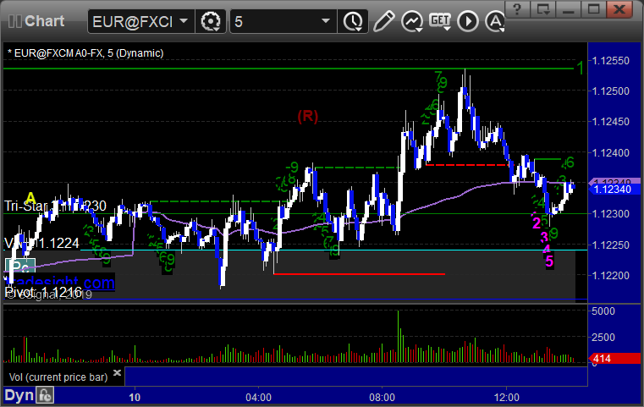The width and height of the screenshot is (644, 407).
Task: Select the pencil drawing tools icon
Action: pyautogui.click(x=383, y=21)
